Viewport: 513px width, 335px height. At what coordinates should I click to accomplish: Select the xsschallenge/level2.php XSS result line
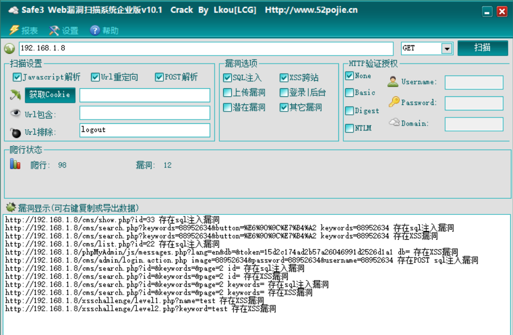pyautogui.click(x=141, y=309)
